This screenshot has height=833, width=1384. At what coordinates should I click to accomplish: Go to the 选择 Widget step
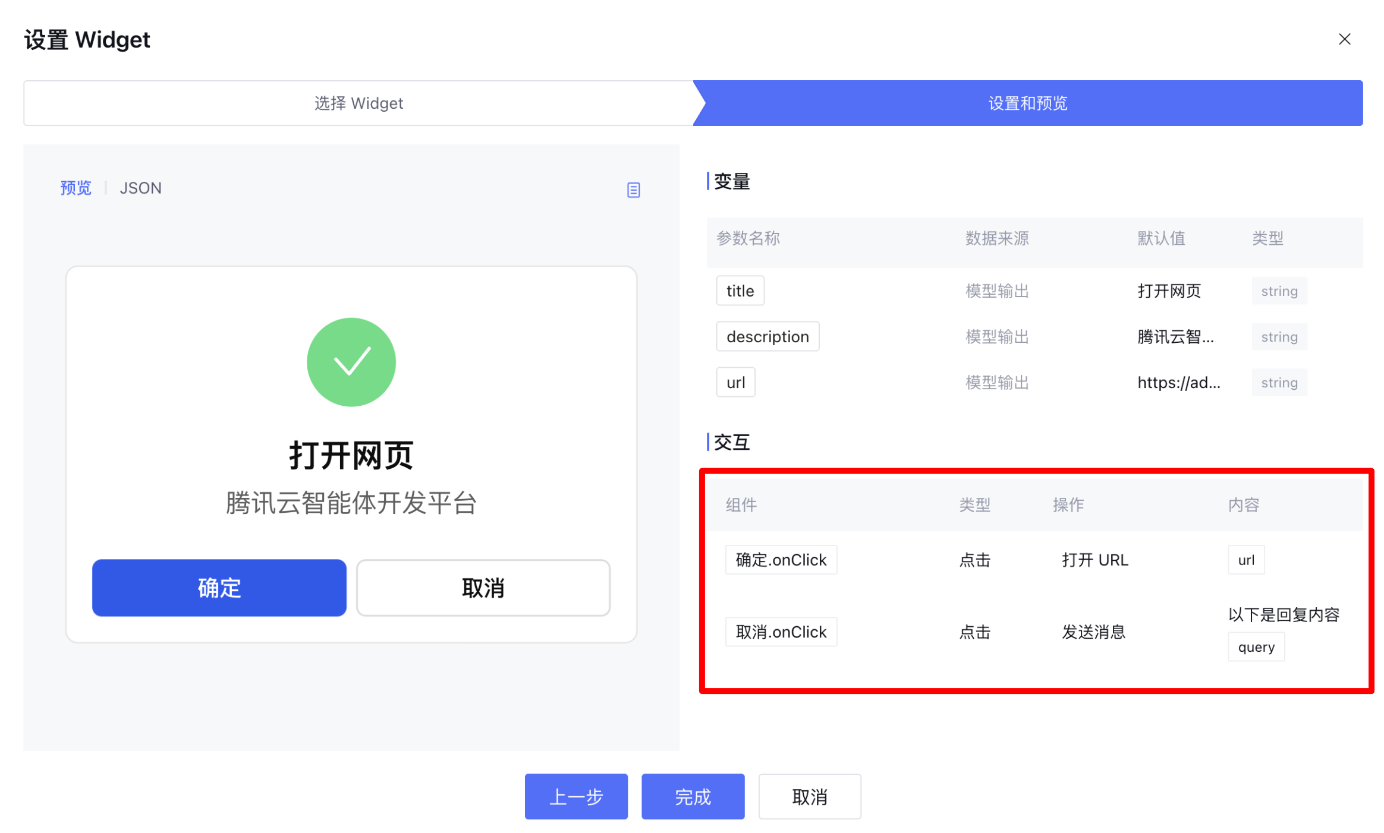(358, 103)
